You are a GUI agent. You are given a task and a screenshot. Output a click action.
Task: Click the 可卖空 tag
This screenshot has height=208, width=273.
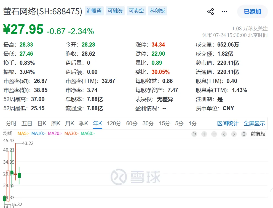tap(136, 11)
